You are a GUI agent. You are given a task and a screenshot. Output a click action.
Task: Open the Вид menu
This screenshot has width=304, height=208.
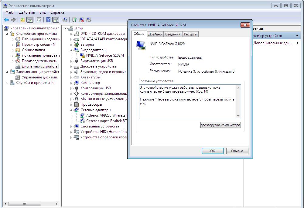click(43, 12)
